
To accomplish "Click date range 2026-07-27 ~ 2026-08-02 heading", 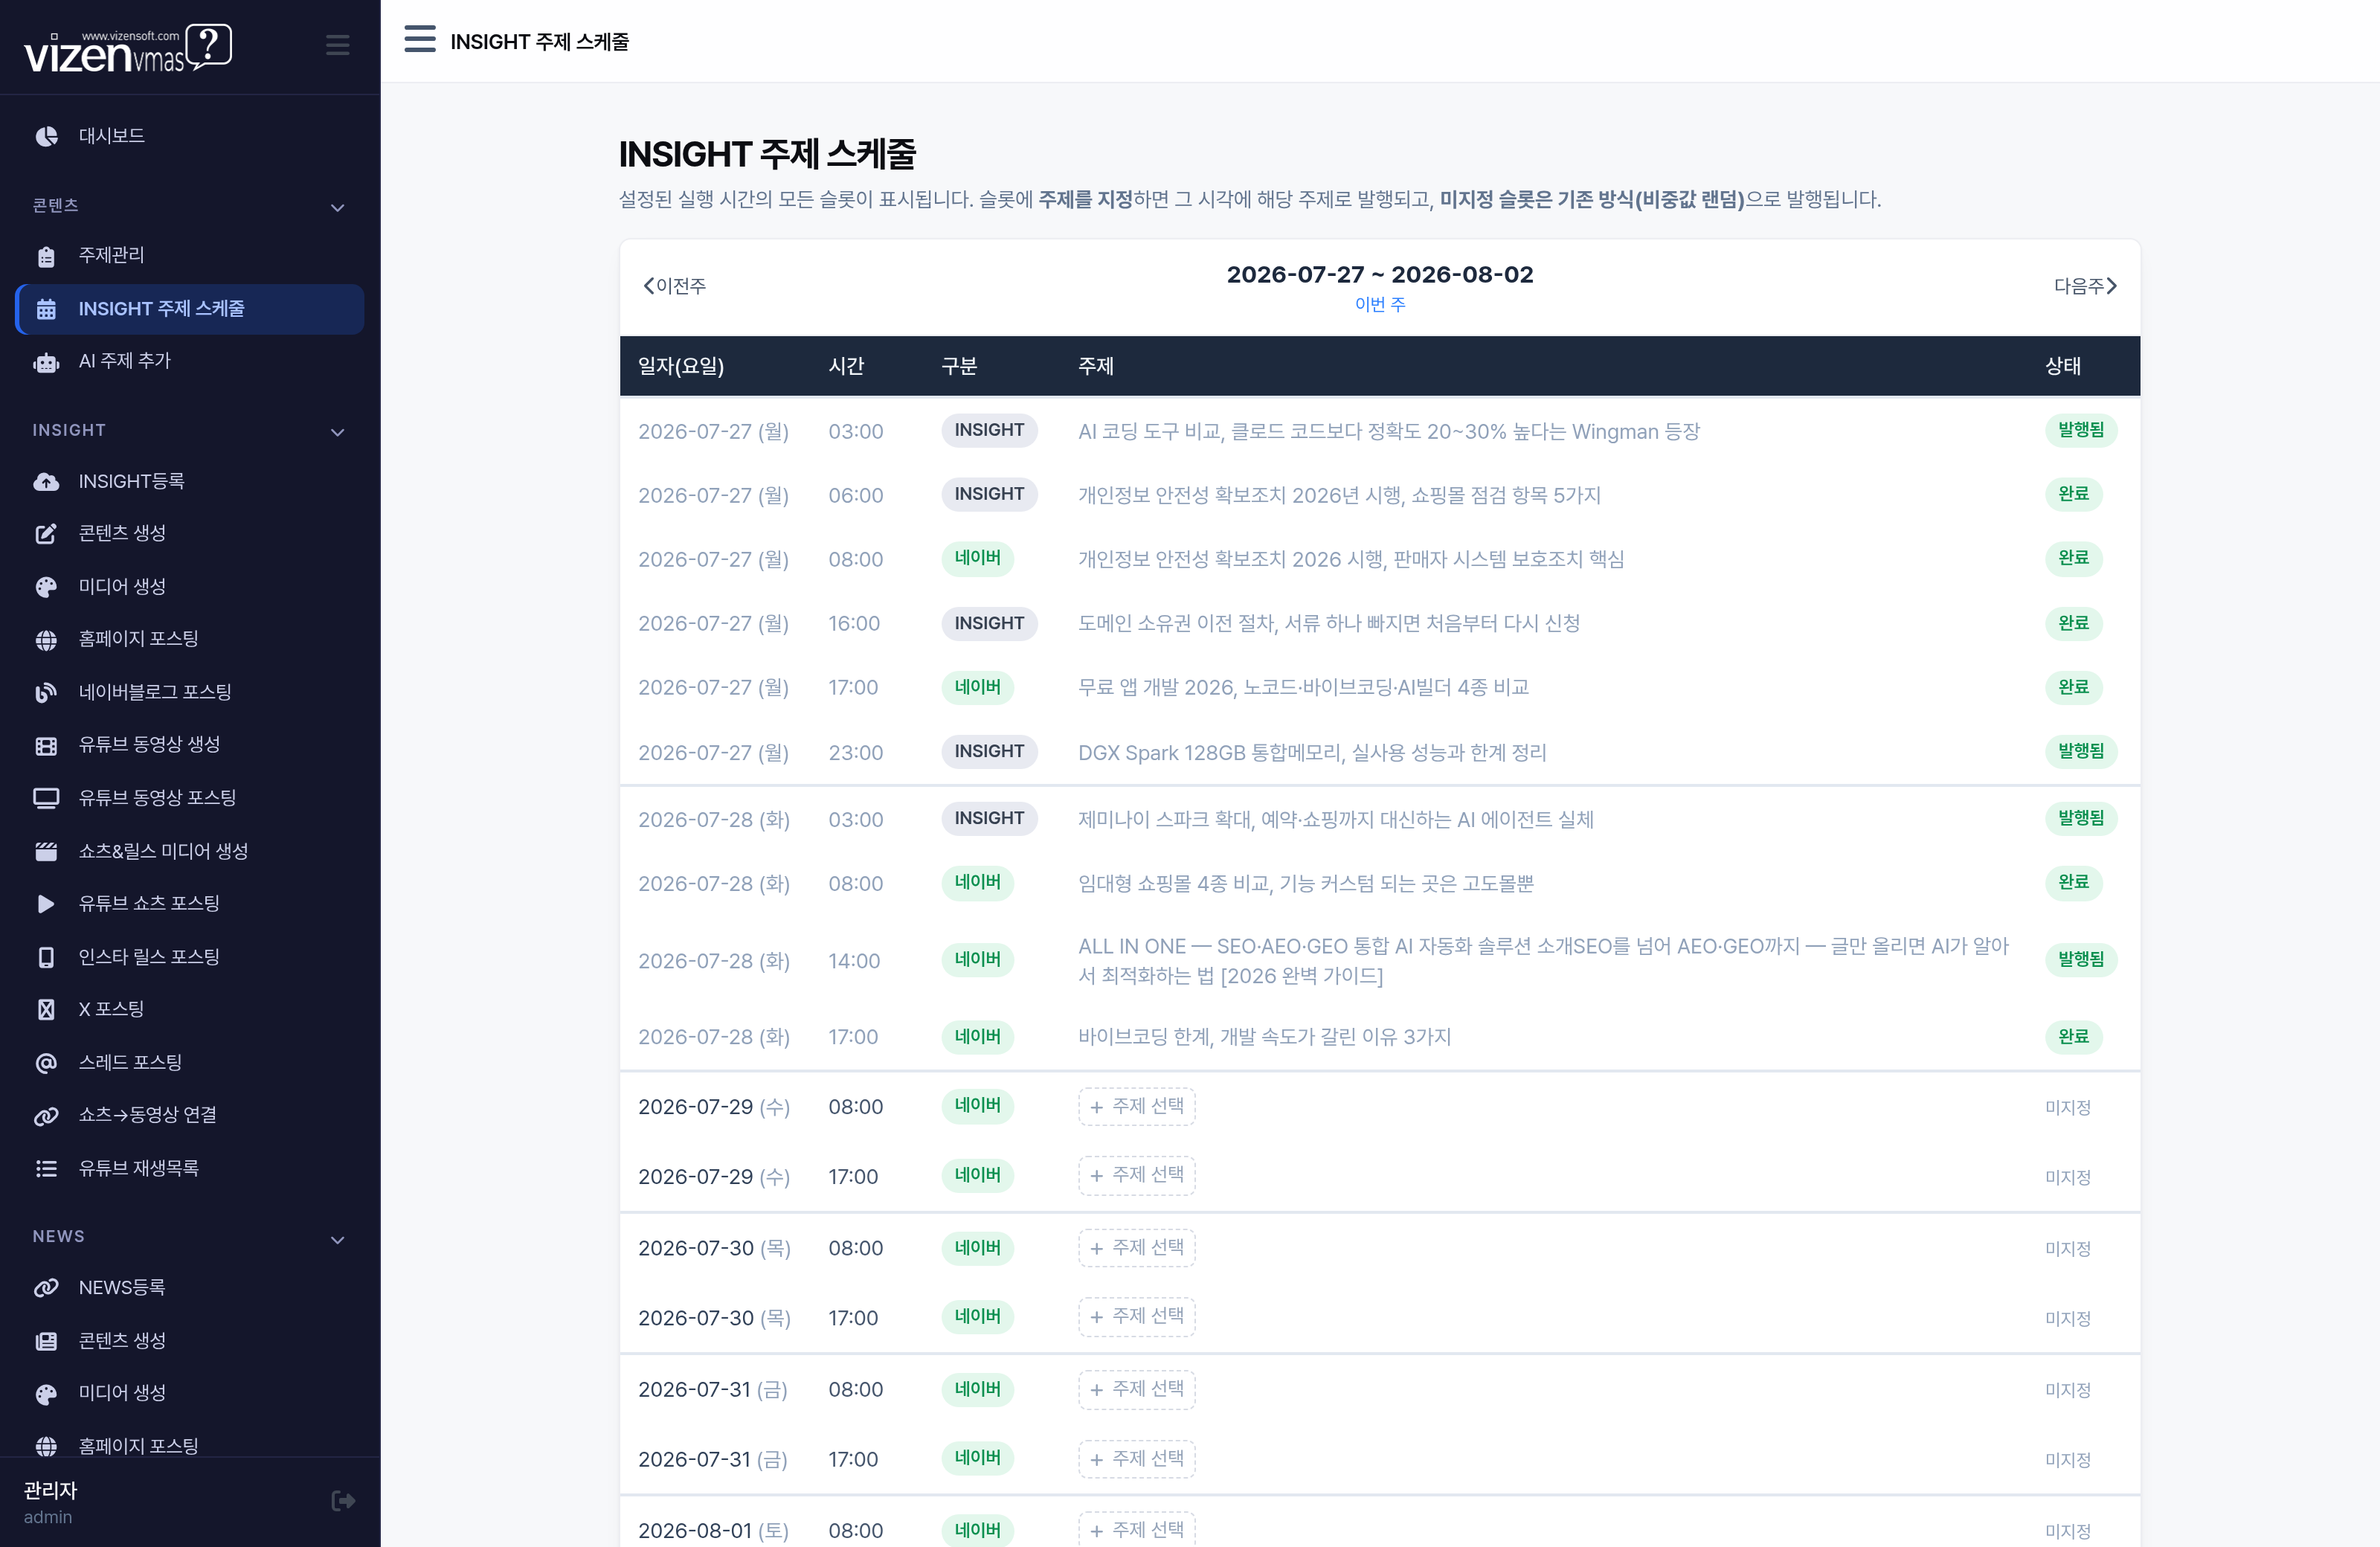I will pyautogui.click(x=1380, y=274).
